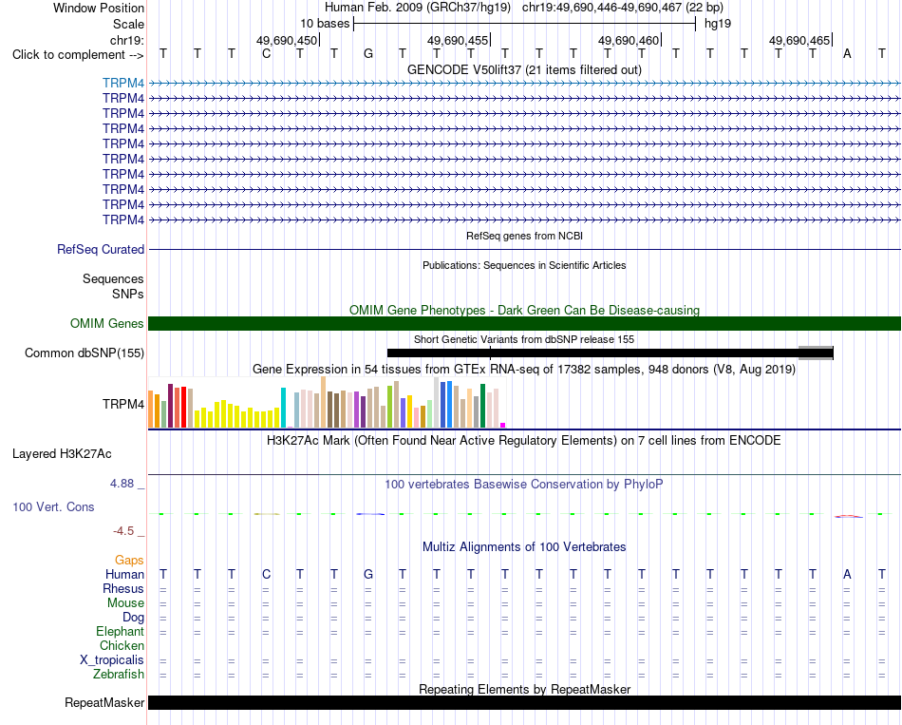Viewport: 902px width, 725px height.
Task: Click the 49,690,450 ruler coordinate
Action: pyautogui.click(x=287, y=40)
